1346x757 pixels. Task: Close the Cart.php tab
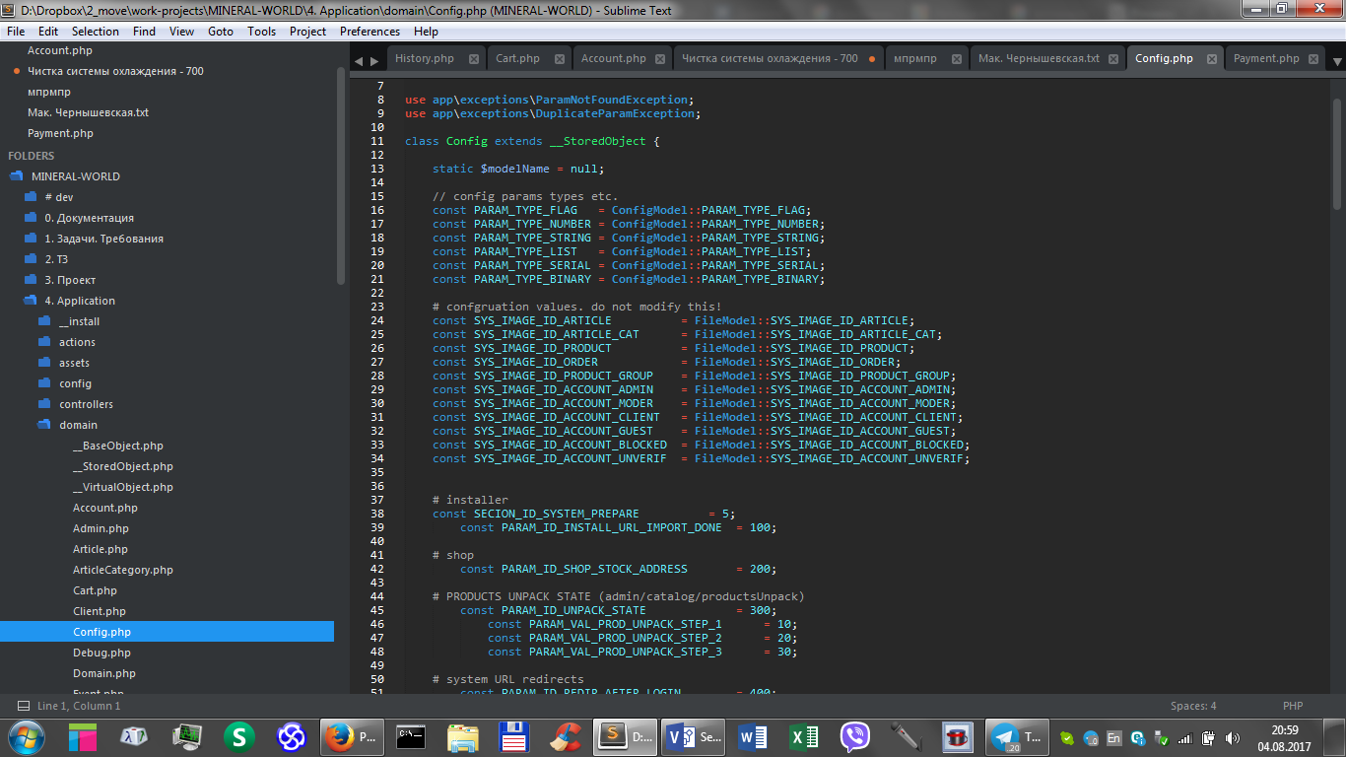pyautogui.click(x=560, y=59)
